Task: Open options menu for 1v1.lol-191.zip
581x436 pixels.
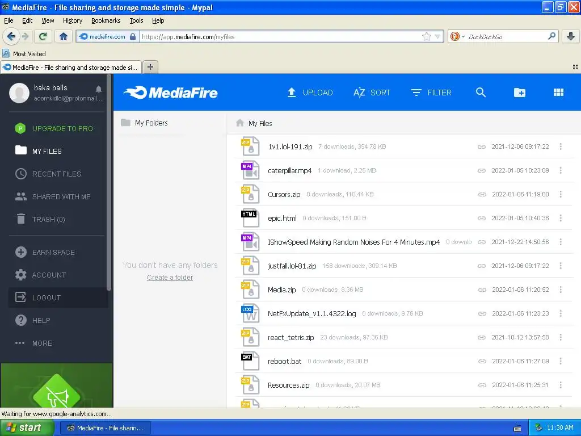Action: tap(561, 146)
